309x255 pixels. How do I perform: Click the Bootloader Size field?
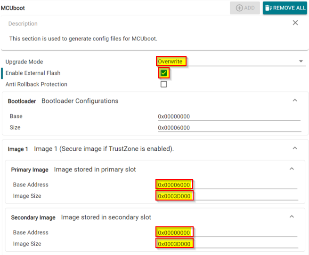[229, 128]
